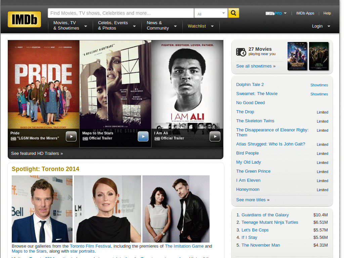Click the HD badge under Pride

pyautogui.click(x=13, y=139)
